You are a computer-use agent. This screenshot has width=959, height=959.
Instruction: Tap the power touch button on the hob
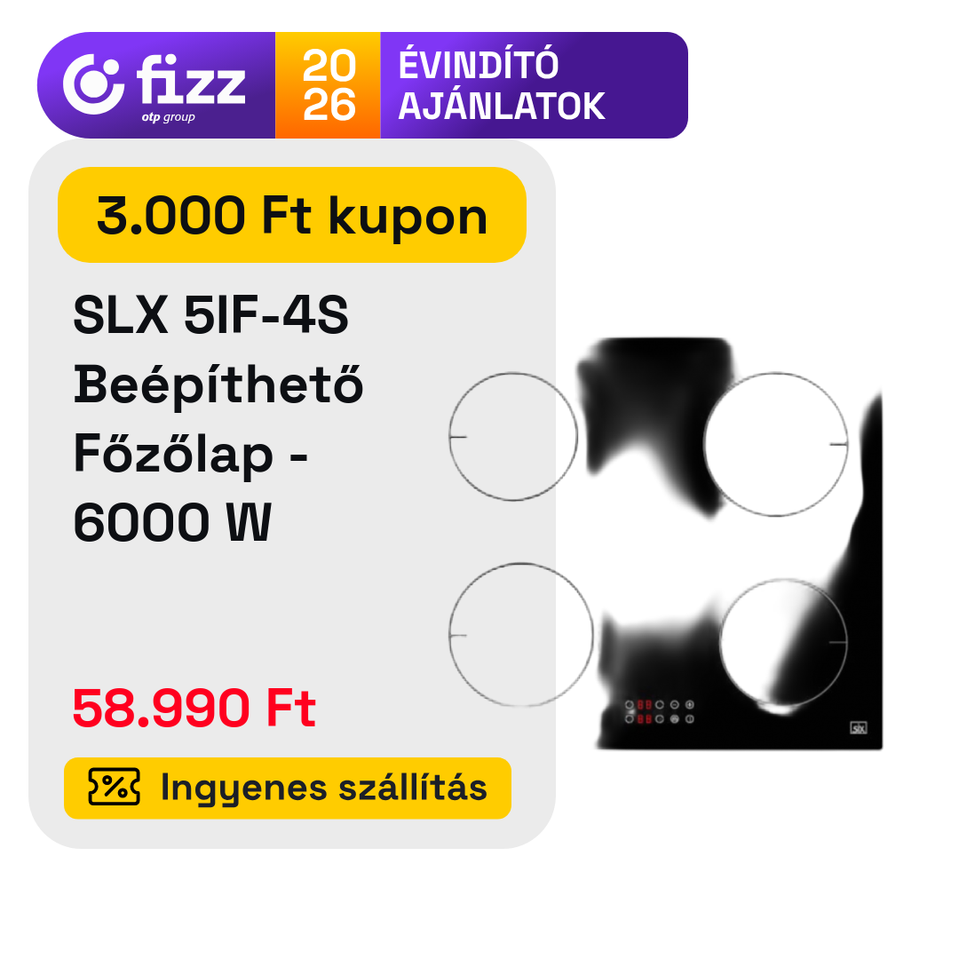point(690,718)
